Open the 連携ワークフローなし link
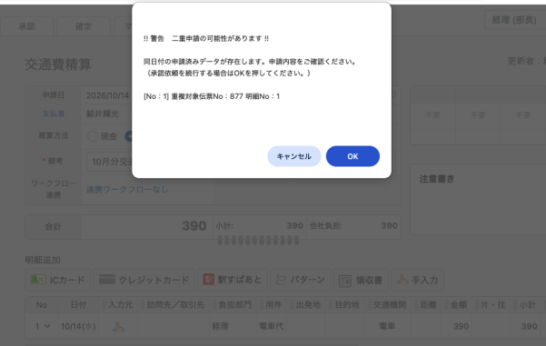Screen dimensions: 546x346 click(x=127, y=190)
